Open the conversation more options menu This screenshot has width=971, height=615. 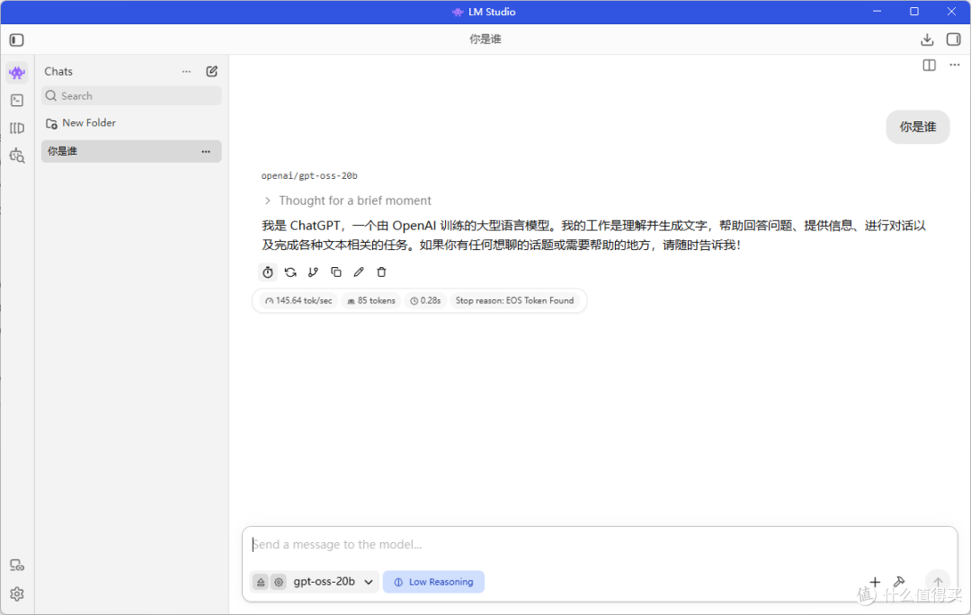pos(954,65)
